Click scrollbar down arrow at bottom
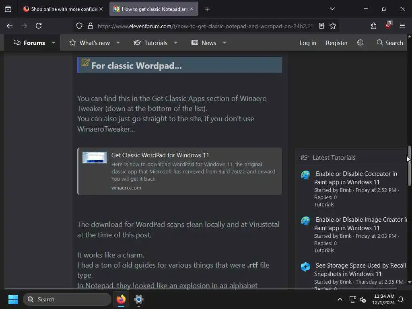This screenshot has width=412, height=309. 409,282
